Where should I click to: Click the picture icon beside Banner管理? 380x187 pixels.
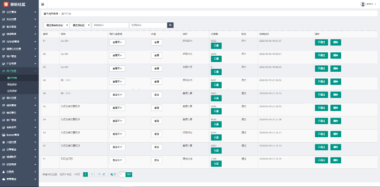point(3,135)
